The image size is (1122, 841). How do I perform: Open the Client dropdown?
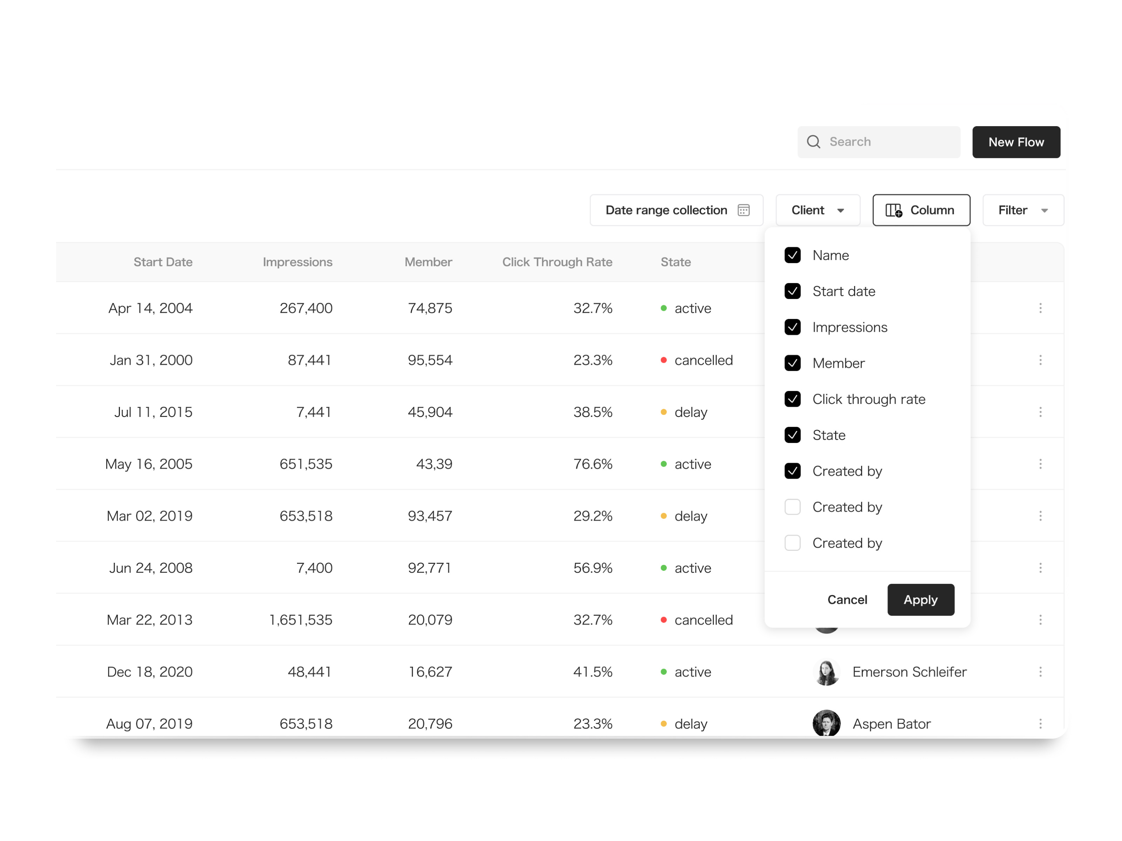[x=817, y=210]
